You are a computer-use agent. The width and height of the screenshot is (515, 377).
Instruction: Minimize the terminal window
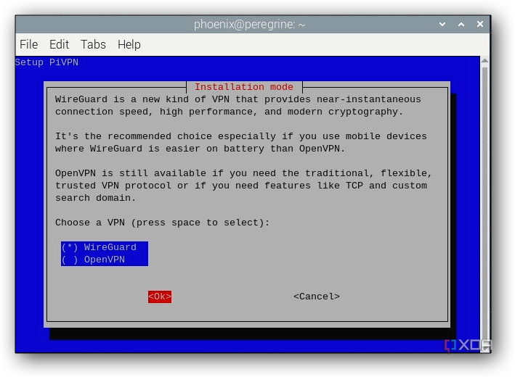(x=442, y=25)
